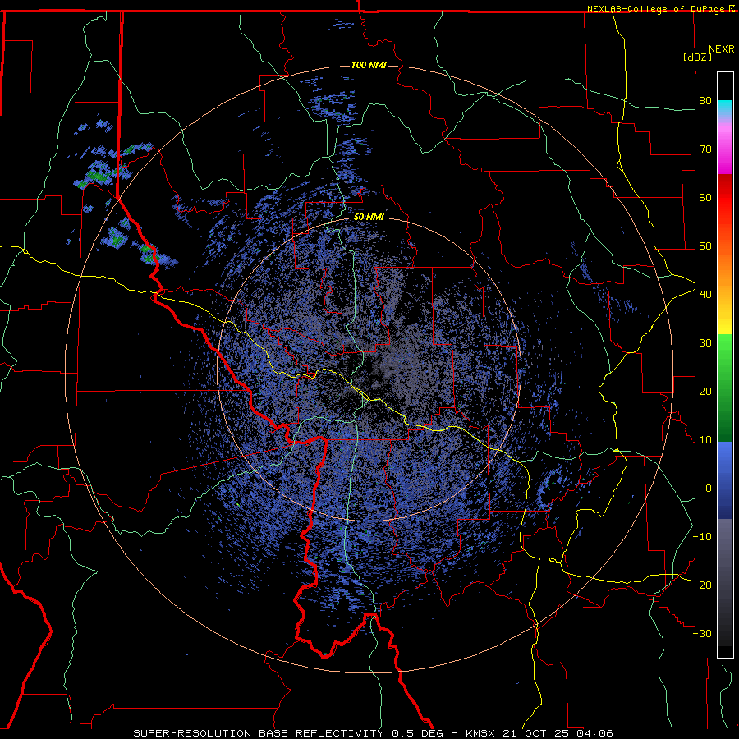Click the 50 value on dBZ scale
Screen dimensions: 739x739
[705, 246]
